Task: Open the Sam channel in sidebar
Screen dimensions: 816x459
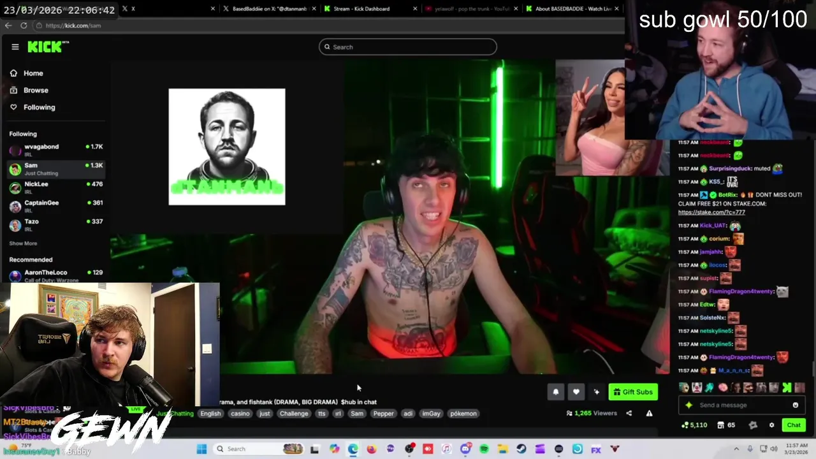Action: pyautogui.click(x=56, y=169)
